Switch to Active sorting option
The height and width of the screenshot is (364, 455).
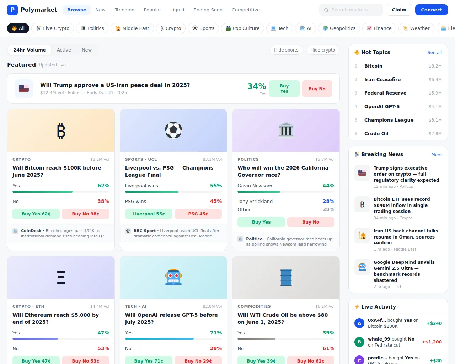(64, 50)
